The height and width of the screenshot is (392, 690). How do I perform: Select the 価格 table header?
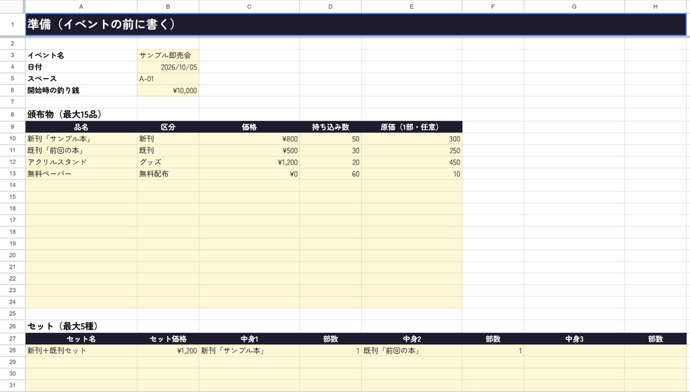249,127
